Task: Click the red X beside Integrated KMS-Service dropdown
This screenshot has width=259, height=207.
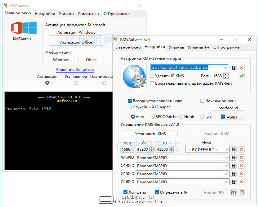Action: 242,68
